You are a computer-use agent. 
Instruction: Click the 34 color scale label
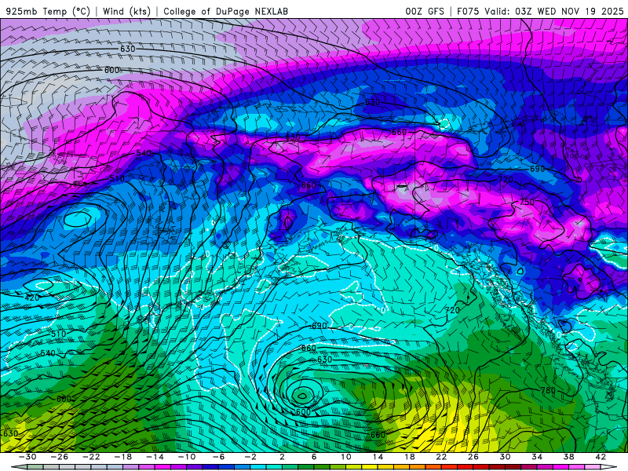[x=537, y=457]
